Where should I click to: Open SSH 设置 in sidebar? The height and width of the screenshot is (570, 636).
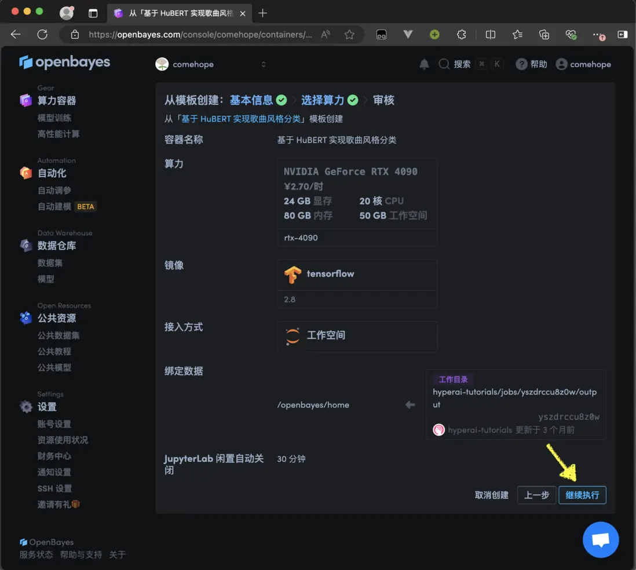point(55,488)
